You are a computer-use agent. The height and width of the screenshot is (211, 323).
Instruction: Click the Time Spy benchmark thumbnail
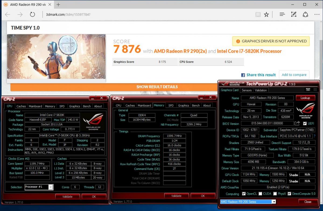(56, 56)
